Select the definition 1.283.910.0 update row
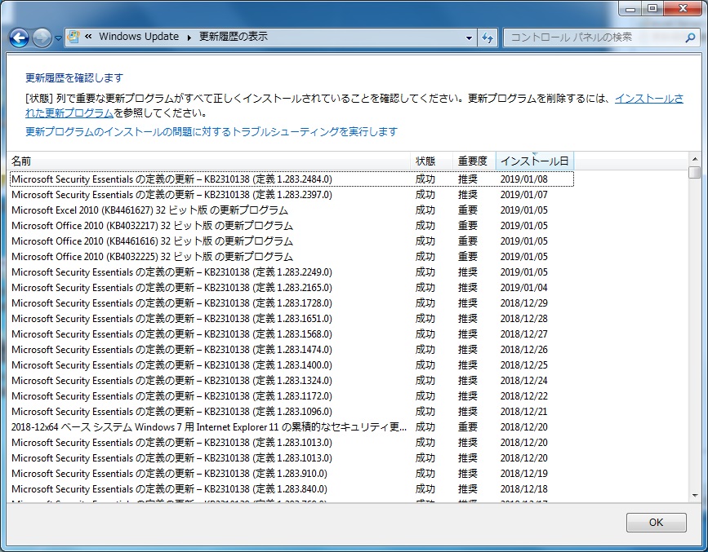 [x=292, y=474]
